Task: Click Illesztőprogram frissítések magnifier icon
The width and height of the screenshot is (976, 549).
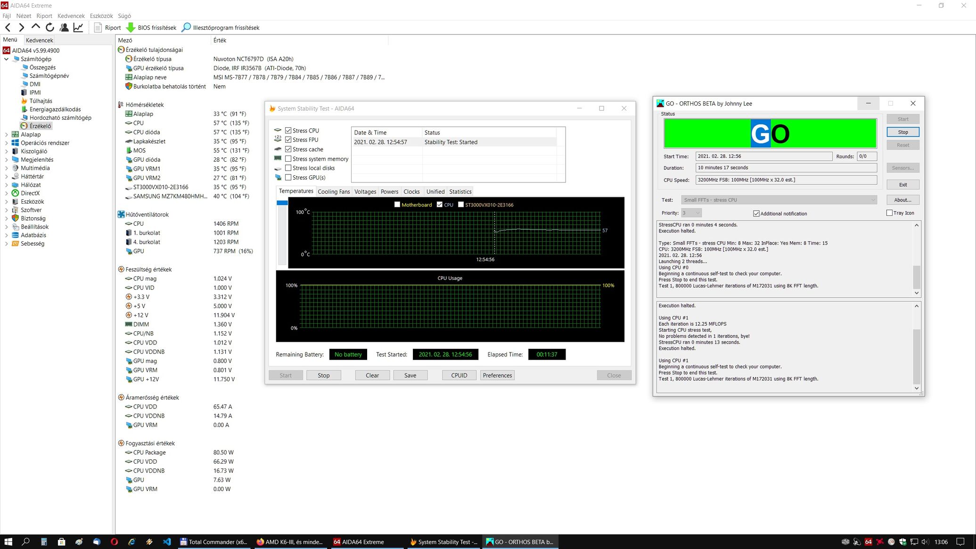Action: [186, 27]
